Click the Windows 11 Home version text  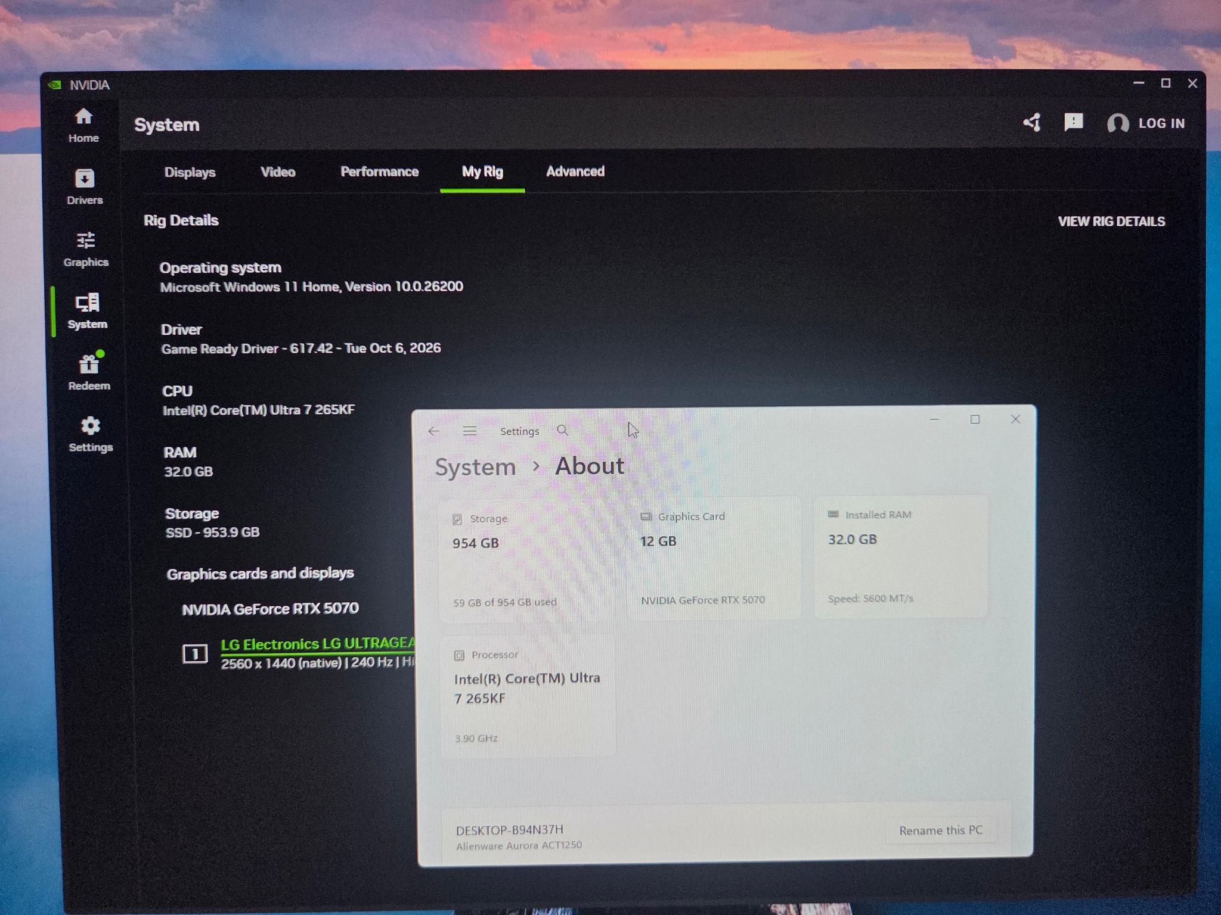coord(311,287)
